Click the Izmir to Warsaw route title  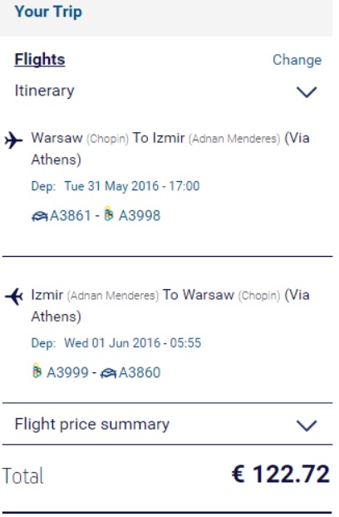tap(170, 306)
